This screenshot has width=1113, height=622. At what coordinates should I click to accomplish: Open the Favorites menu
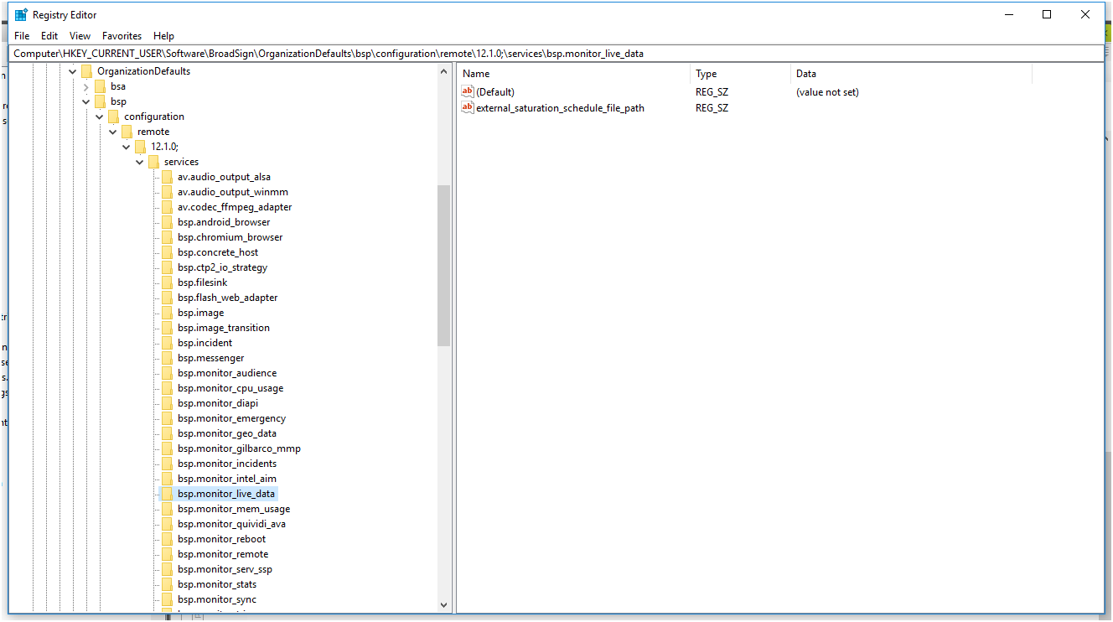[x=122, y=36]
